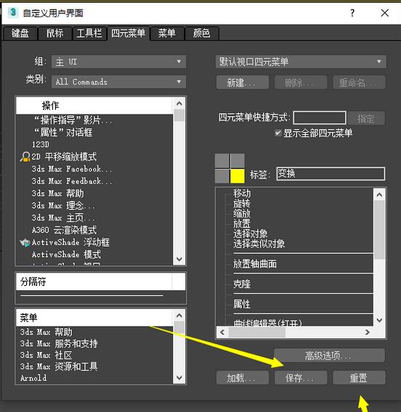This screenshot has height=412, width=401.
Task: Click the 重置 button
Action: [x=359, y=378]
